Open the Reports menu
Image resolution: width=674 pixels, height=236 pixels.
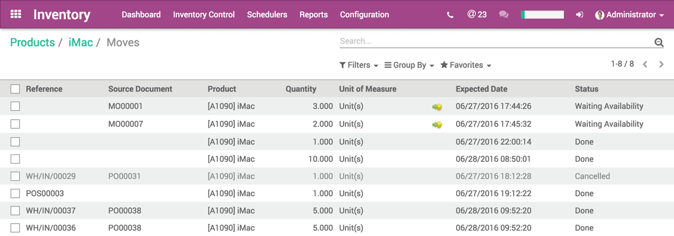click(313, 15)
